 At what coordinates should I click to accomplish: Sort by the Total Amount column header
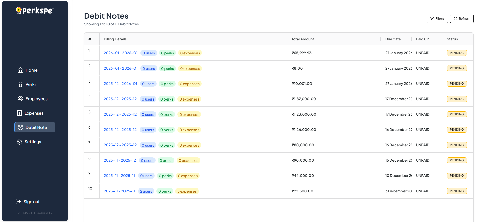point(303,39)
